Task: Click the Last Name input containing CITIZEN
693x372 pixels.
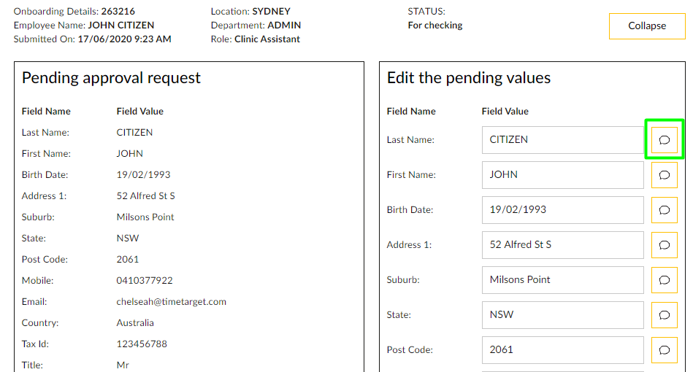Action: pyautogui.click(x=562, y=140)
